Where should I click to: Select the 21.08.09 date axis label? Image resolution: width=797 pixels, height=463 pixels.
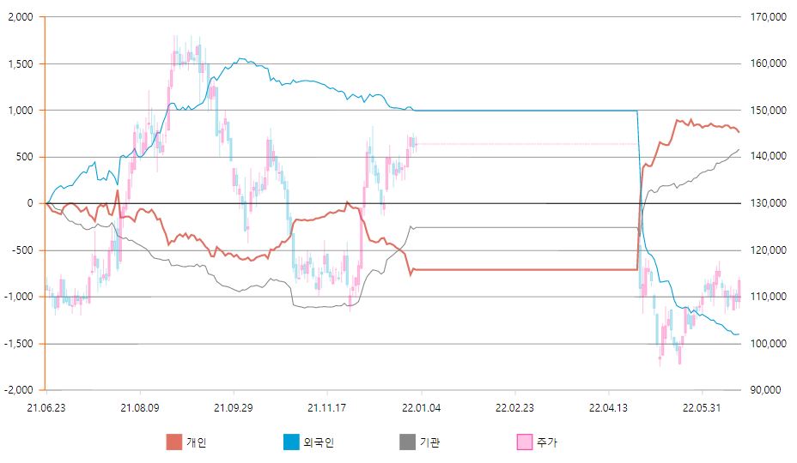[140, 407]
